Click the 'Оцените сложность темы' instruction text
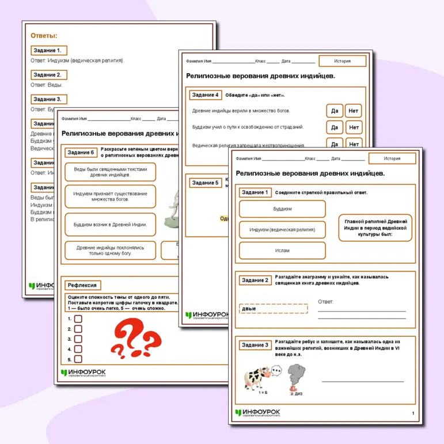The height and width of the screenshot is (444, 444). pyautogui.click(x=123, y=303)
